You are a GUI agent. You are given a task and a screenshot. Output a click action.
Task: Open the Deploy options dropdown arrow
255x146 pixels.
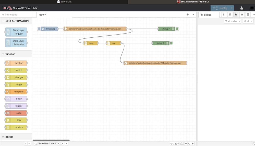(232, 8)
